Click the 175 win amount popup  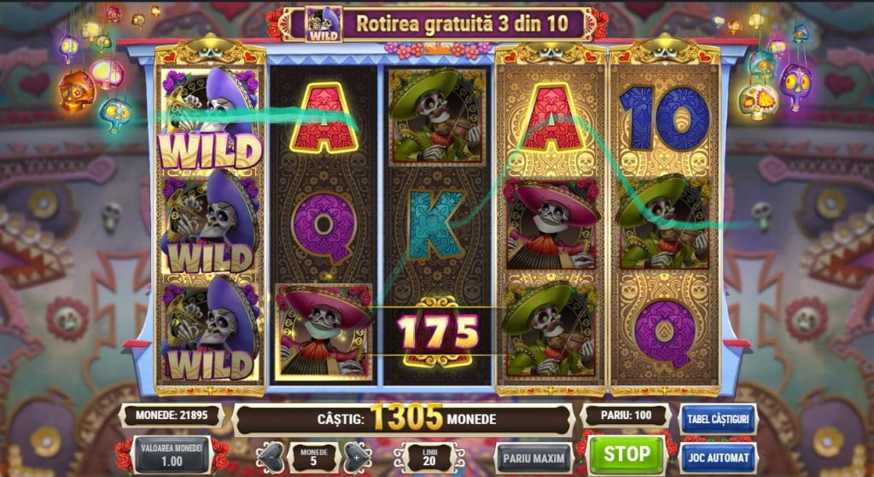pyautogui.click(x=438, y=332)
